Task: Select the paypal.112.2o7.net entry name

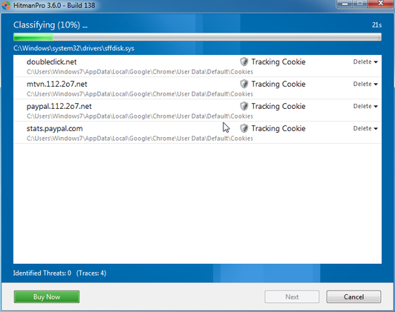Action: tap(59, 106)
